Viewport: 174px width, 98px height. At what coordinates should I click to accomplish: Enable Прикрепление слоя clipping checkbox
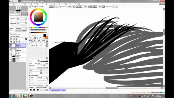click(x=10, y=35)
